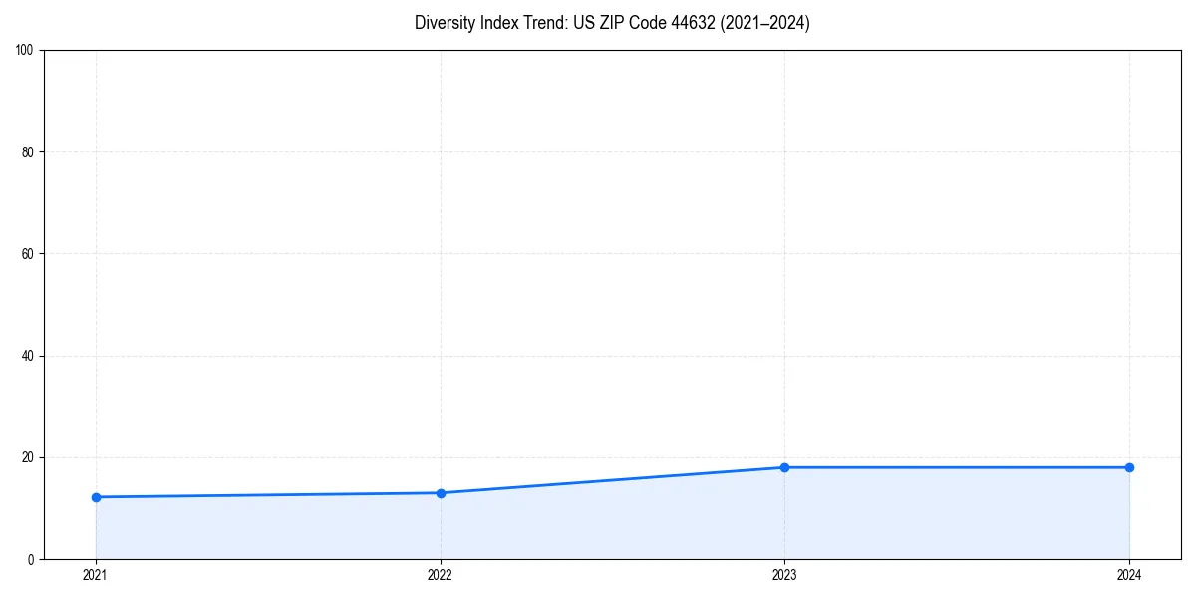Select the 2022 data point marker
Screen dimensions: 1196x598
click(441, 492)
